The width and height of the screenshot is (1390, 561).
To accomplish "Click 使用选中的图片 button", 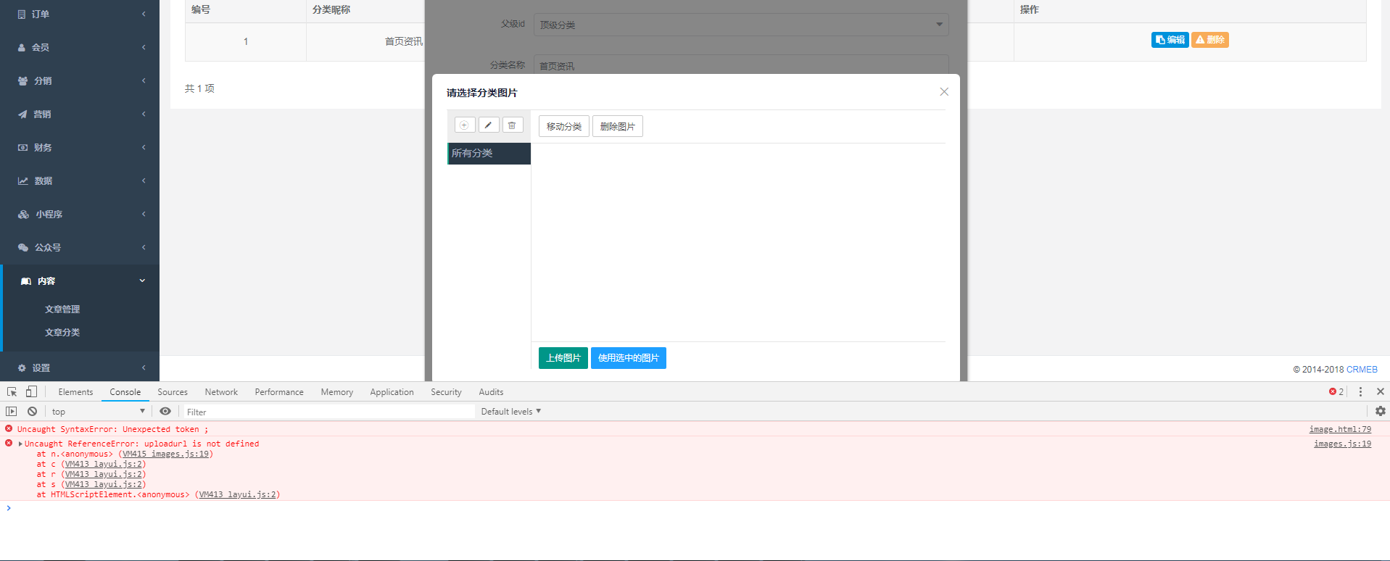I will coord(629,358).
